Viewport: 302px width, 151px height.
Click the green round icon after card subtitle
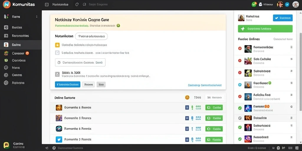118,25
